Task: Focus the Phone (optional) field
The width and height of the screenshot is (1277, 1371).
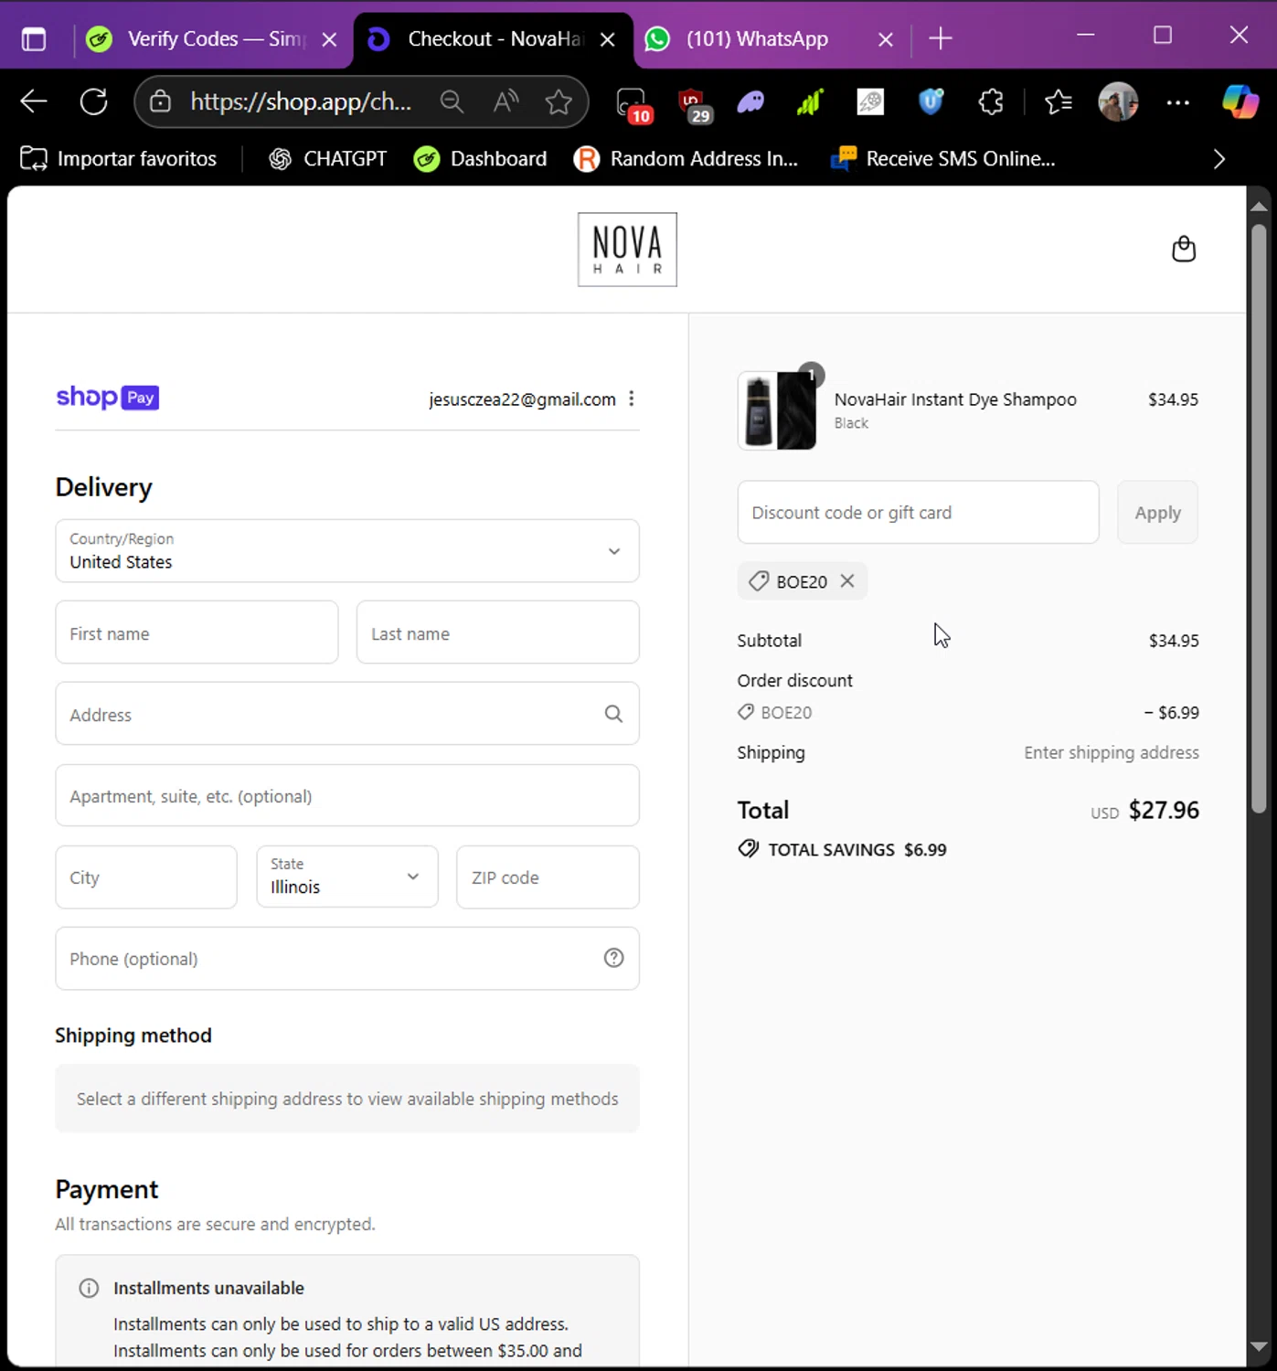Action: pos(347,958)
